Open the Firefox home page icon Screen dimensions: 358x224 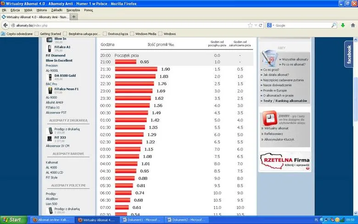click(x=353, y=25)
